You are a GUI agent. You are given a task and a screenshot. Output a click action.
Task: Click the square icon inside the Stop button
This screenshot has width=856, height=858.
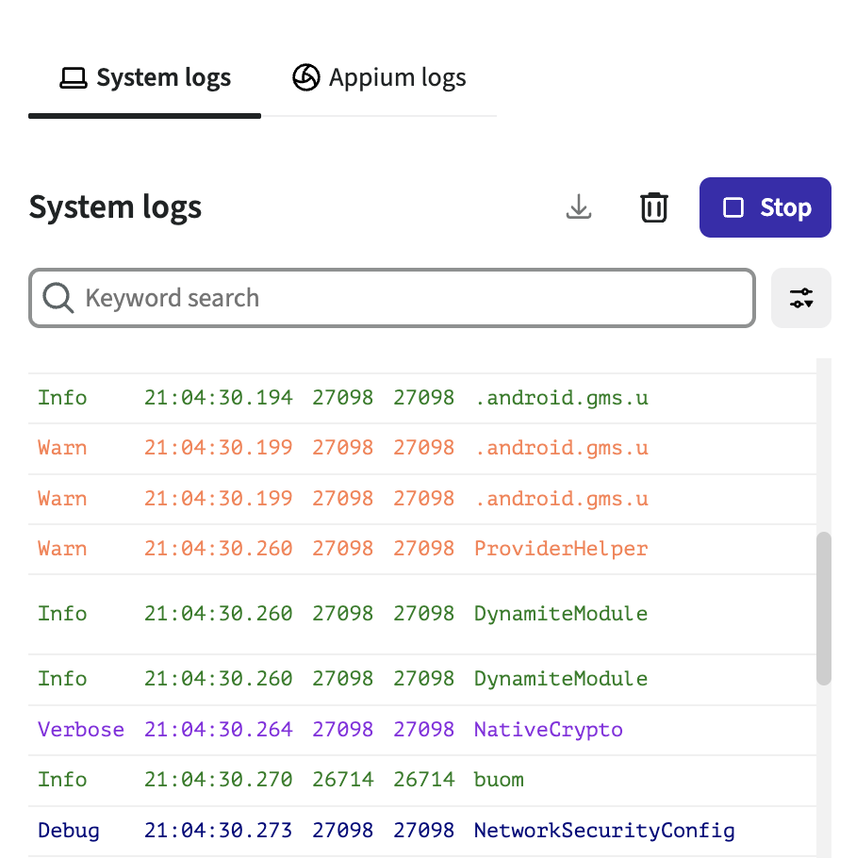(733, 207)
